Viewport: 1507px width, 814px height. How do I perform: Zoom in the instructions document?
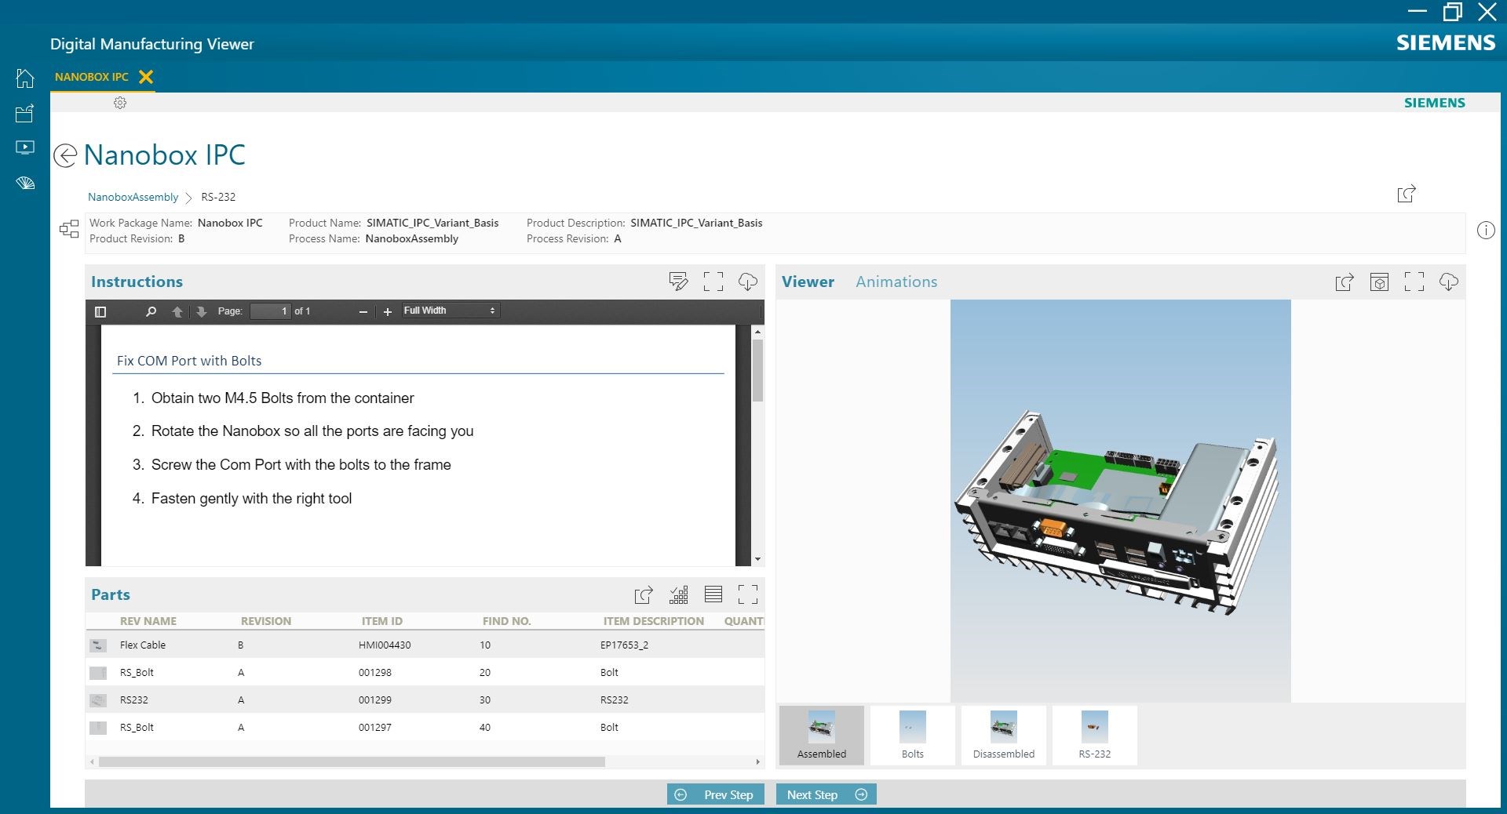387,312
